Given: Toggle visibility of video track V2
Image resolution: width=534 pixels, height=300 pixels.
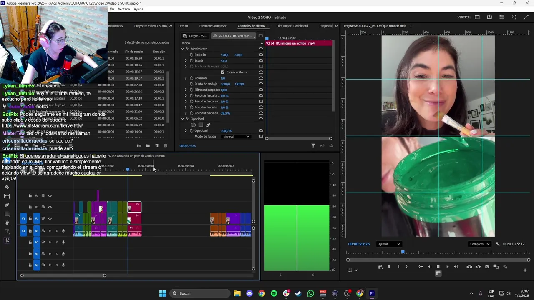Looking at the screenshot, I should (50, 207).
